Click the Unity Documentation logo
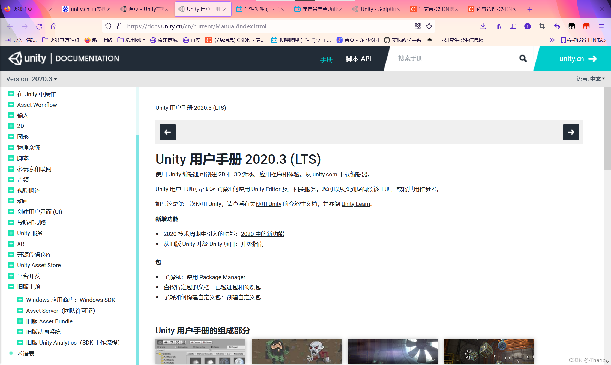611x365 pixels. (64, 58)
